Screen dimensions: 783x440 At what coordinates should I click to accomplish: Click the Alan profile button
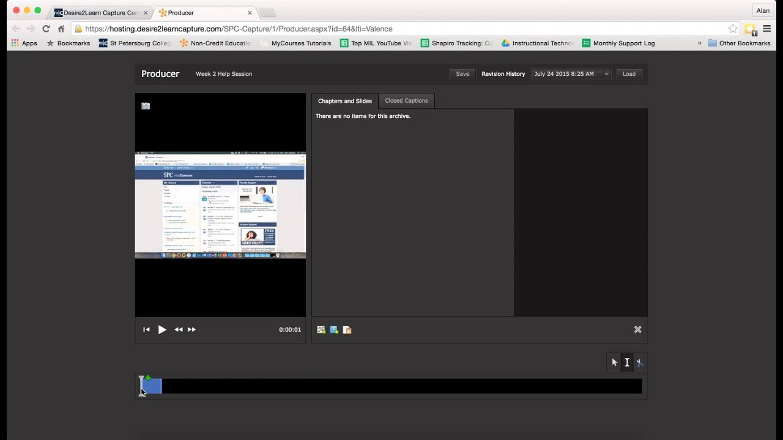(x=763, y=10)
